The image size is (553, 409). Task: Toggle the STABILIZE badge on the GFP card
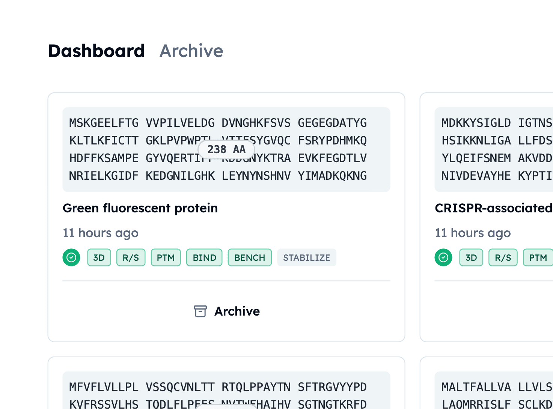point(307,257)
